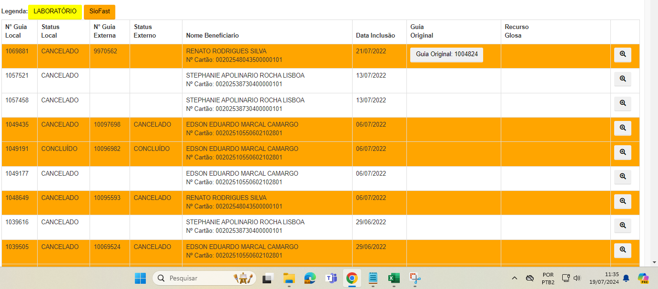Open Snipping Tool in the taskbar
The image size is (658, 289).
pyautogui.click(x=415, y=278)
